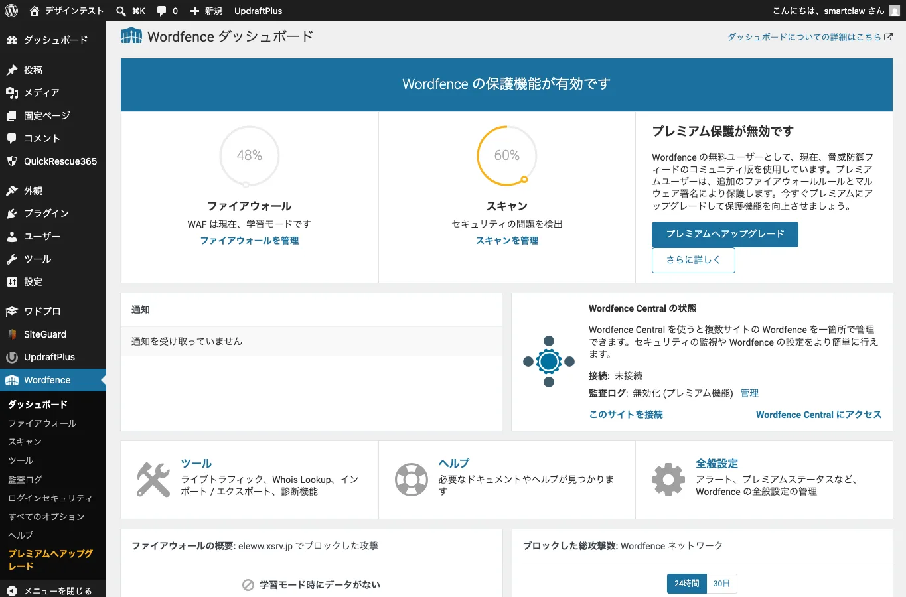Click the UpdraftPlus icon in sidebar
Image resolution: width=906 pixels, height=597 pixels.
click(12, 357)
